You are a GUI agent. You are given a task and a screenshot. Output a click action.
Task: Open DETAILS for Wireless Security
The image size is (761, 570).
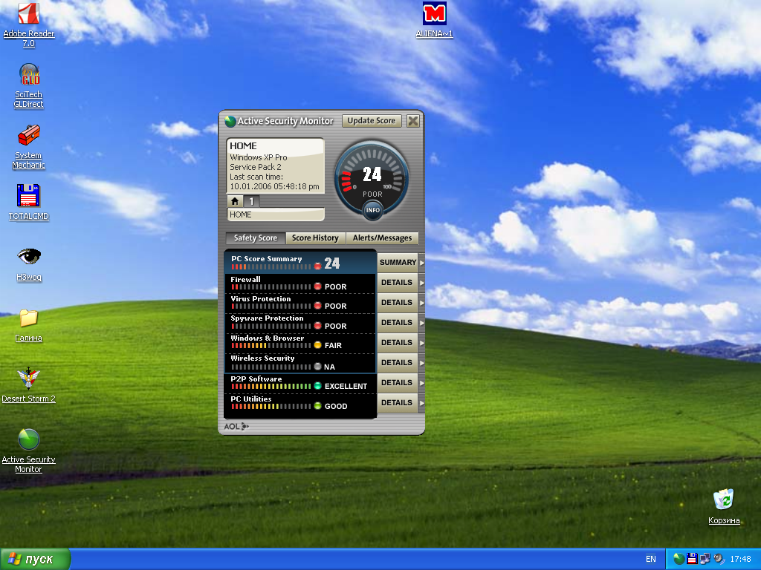pos(398,362)
